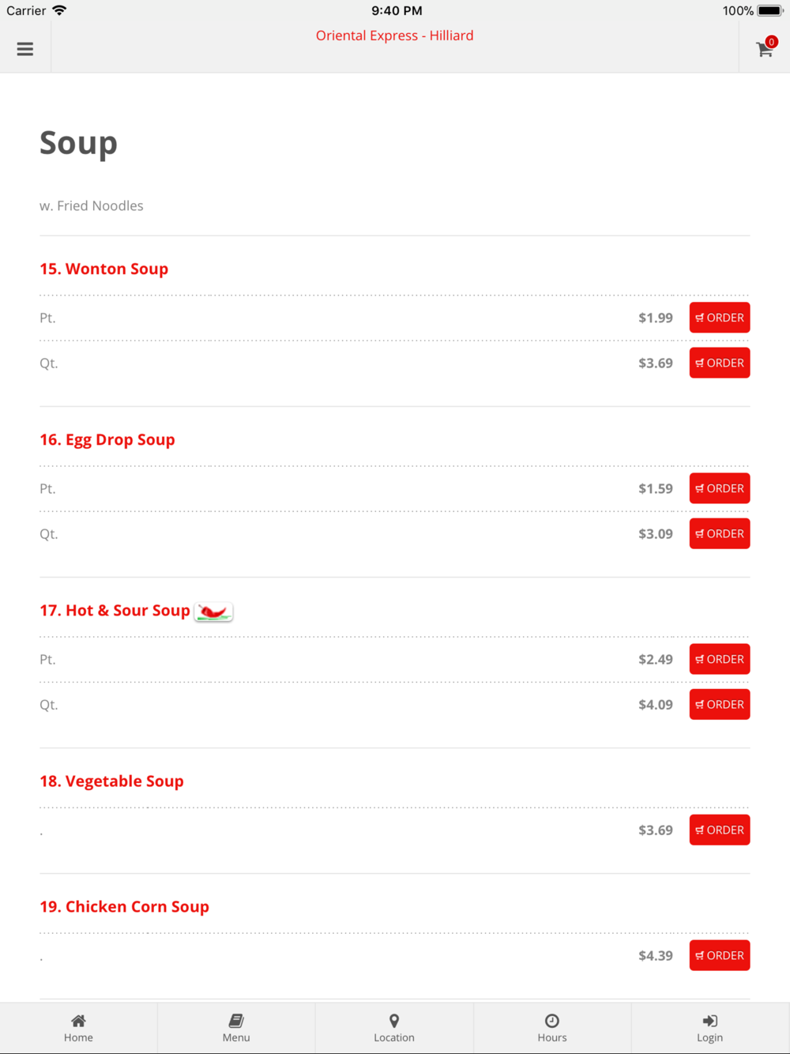Tap the Login arrow icon
This screenshot has width=790, height=1054.
tap(710, 1021)
